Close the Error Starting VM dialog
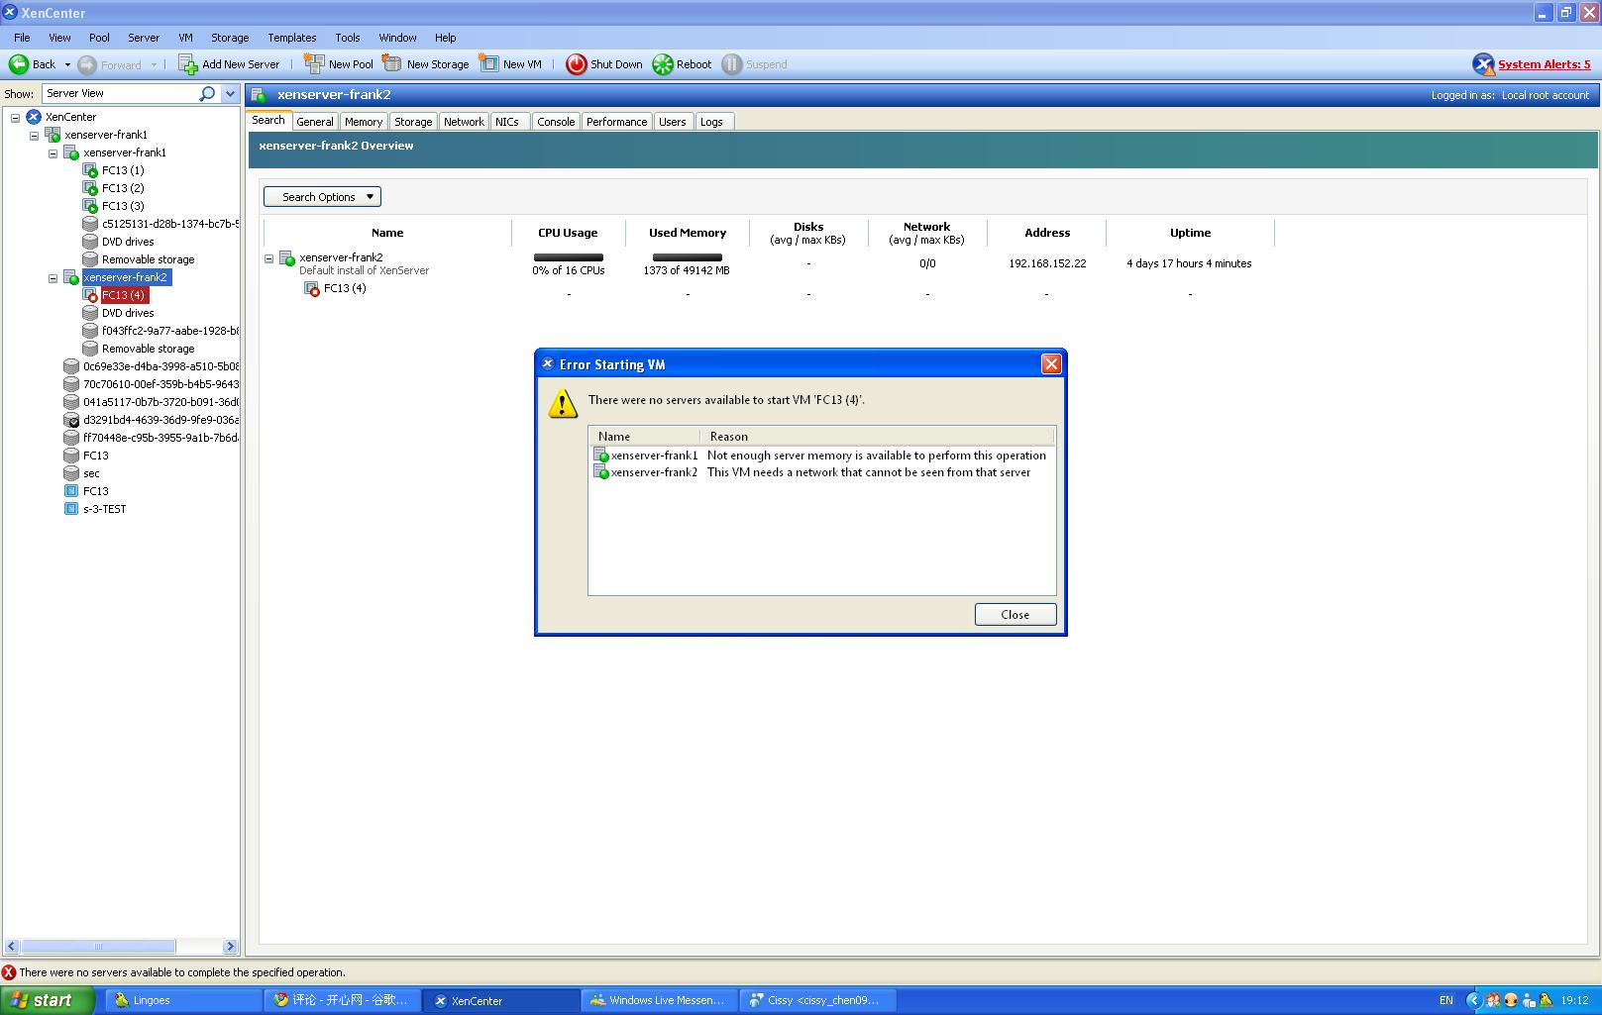Viewport: 1602px width, 1015px height. pos(1015,615)
